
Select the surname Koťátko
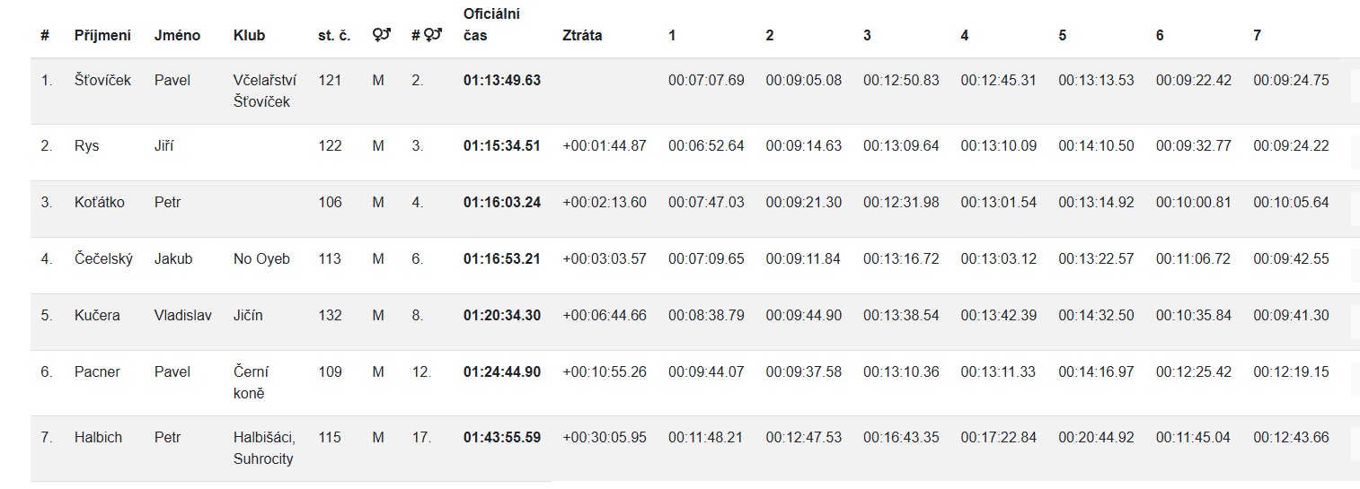[100, 202]
